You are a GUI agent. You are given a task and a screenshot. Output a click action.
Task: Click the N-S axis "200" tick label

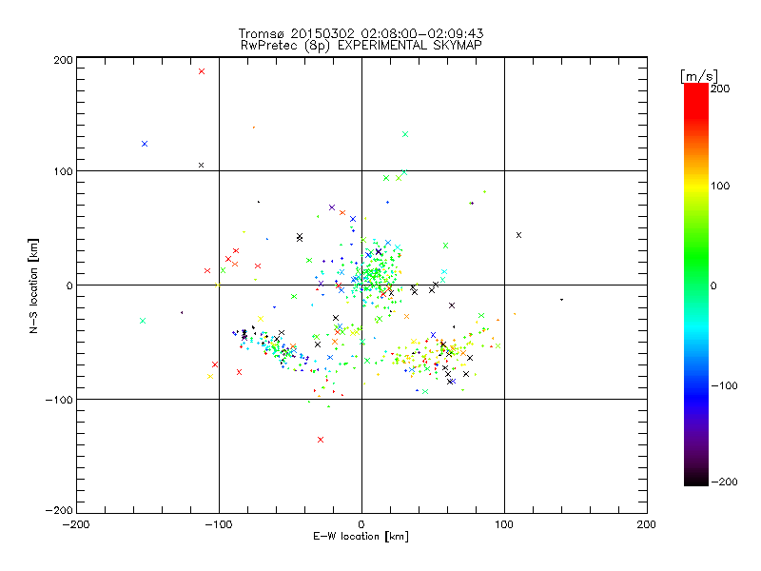[x=63, y=60]
